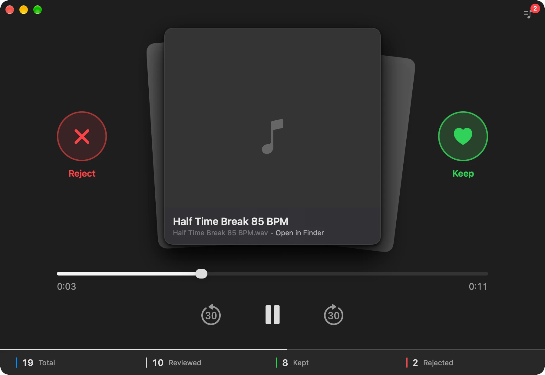Click the playback progress slider knob
This screenshot has width=545, height=375.
[201, 274]
